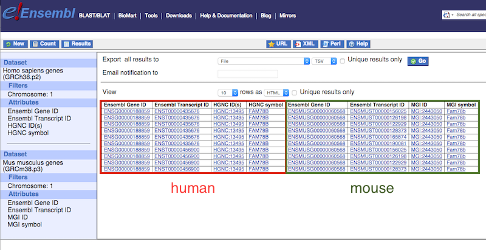Open the File export destination dropdown

264,61
